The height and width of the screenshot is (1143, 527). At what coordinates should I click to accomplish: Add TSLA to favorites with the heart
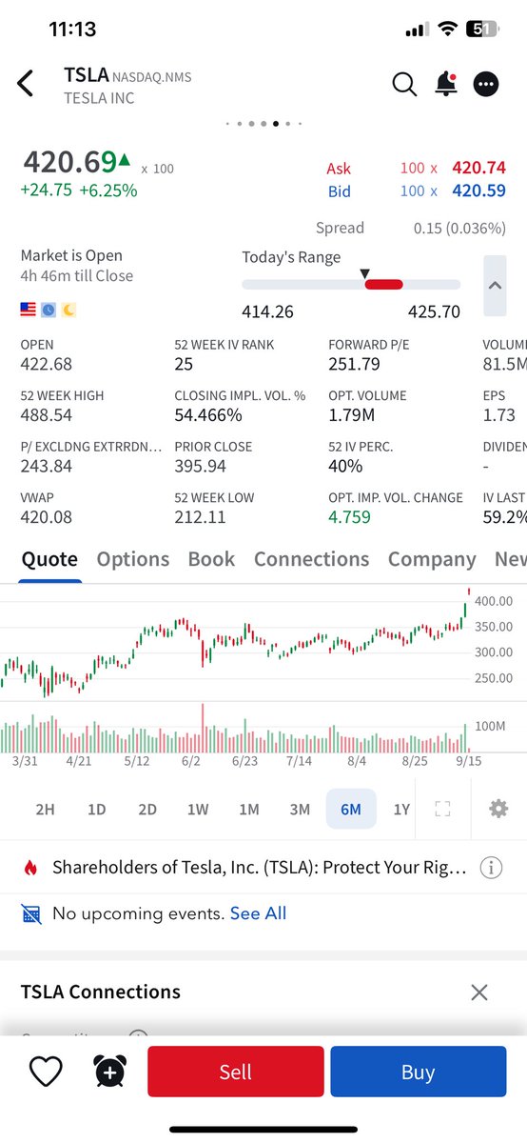click(x=46, y=1073)
